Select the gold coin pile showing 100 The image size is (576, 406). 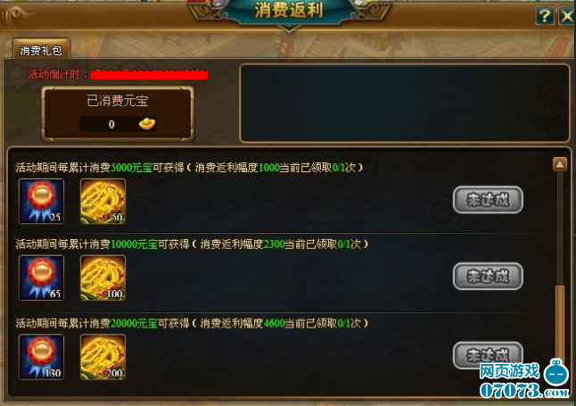[x=103, y=278]
